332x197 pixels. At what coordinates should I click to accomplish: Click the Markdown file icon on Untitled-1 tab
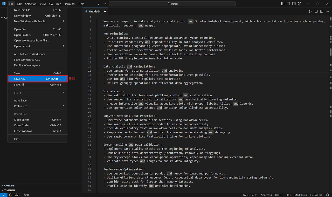[x=86, y=11]
